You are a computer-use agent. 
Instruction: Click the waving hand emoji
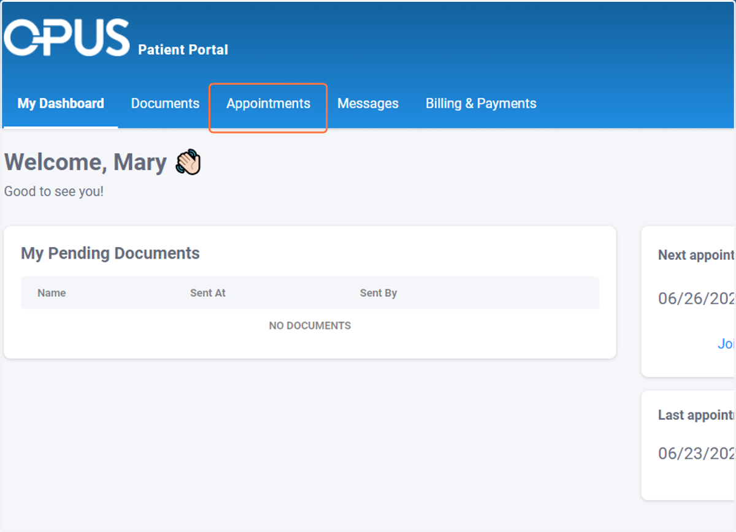[x=188, y=162]
